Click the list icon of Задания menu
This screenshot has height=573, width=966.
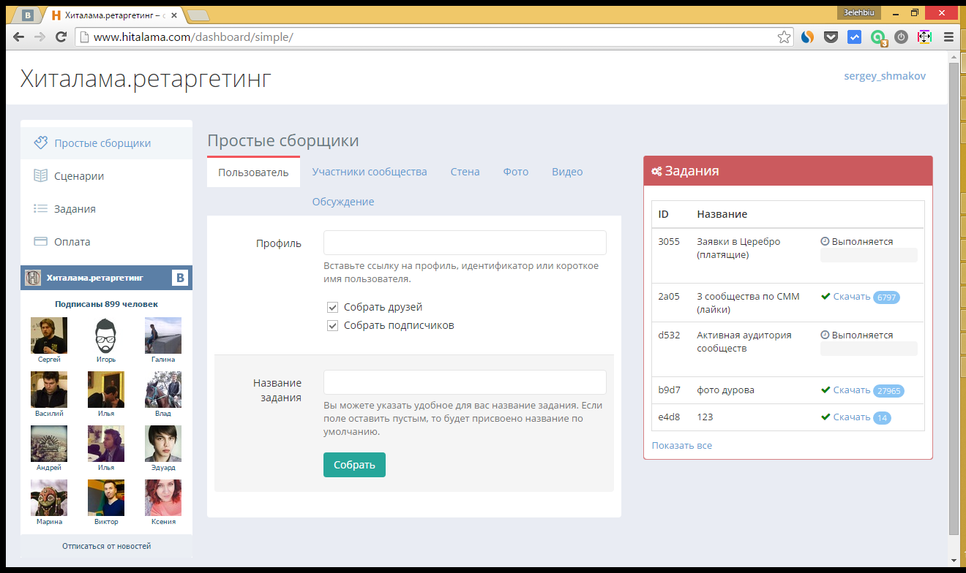click(41, 208)
